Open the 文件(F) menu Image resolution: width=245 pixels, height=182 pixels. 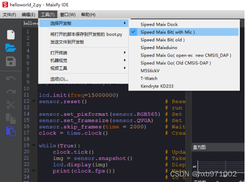point(10,15)
